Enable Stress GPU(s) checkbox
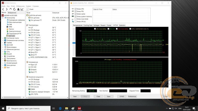 click(75, 22)
